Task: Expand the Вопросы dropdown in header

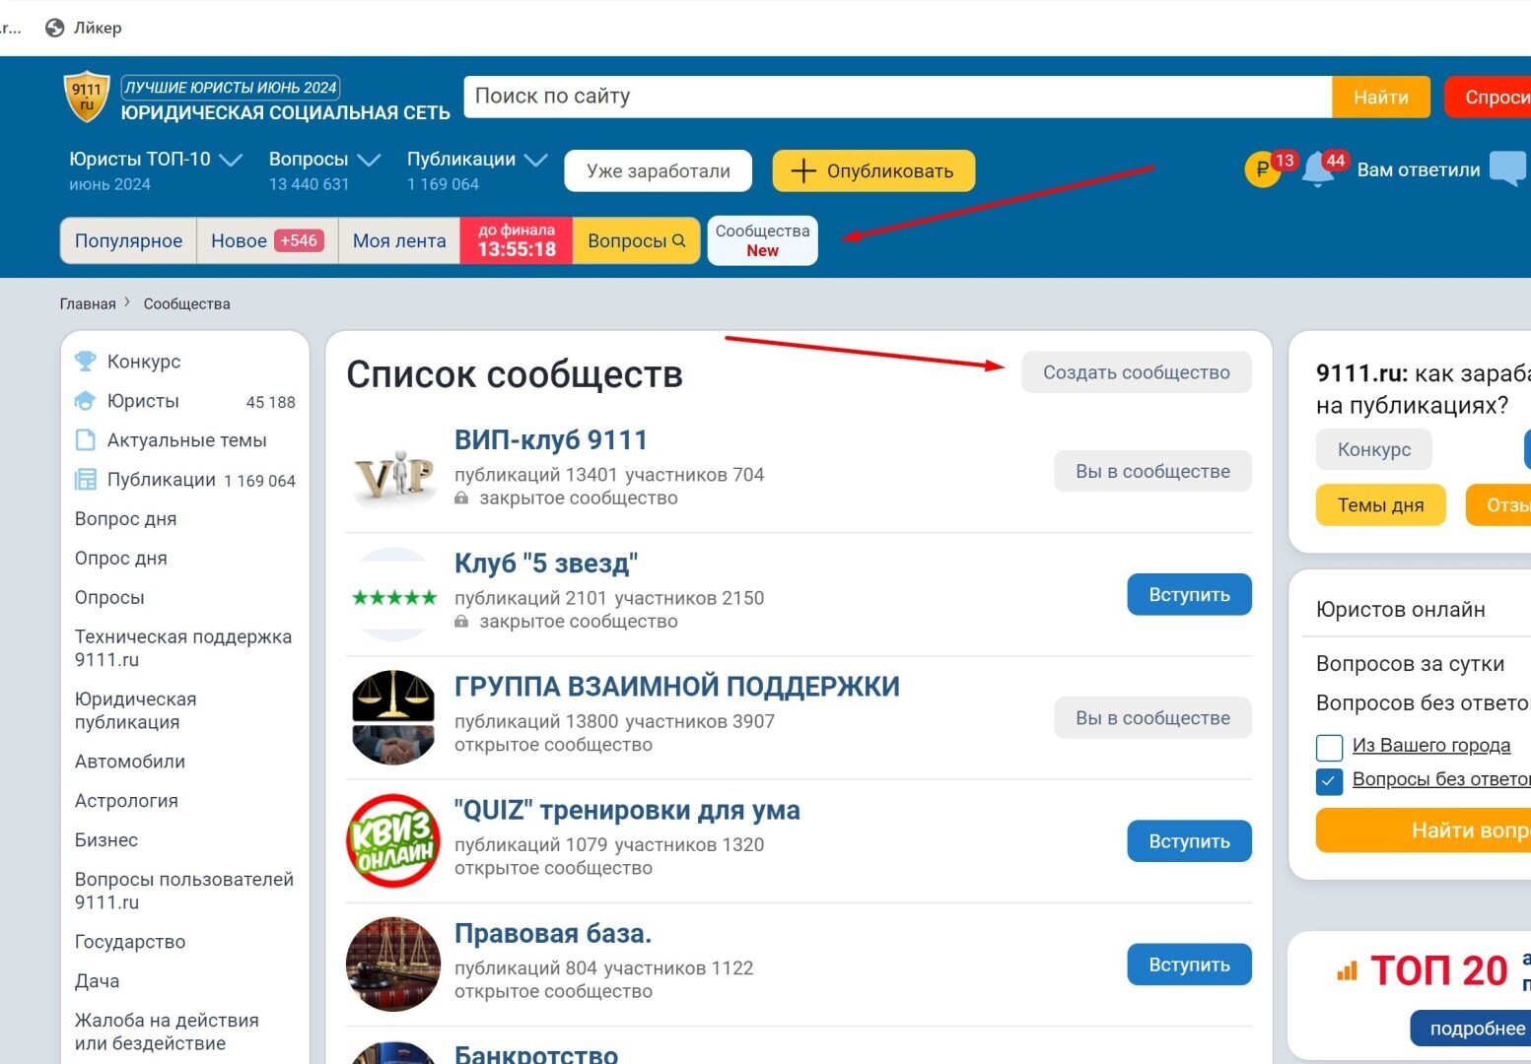Action: pyautogui.click(x=369, y=160)
